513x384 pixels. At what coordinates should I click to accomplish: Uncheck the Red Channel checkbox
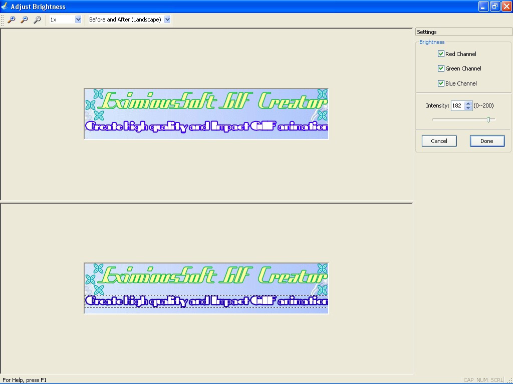pos(441,54)
